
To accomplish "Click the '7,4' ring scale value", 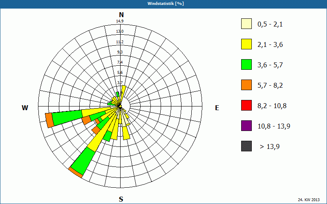I will [120, 62].
